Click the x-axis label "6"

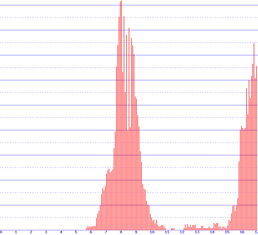[91, 232]
